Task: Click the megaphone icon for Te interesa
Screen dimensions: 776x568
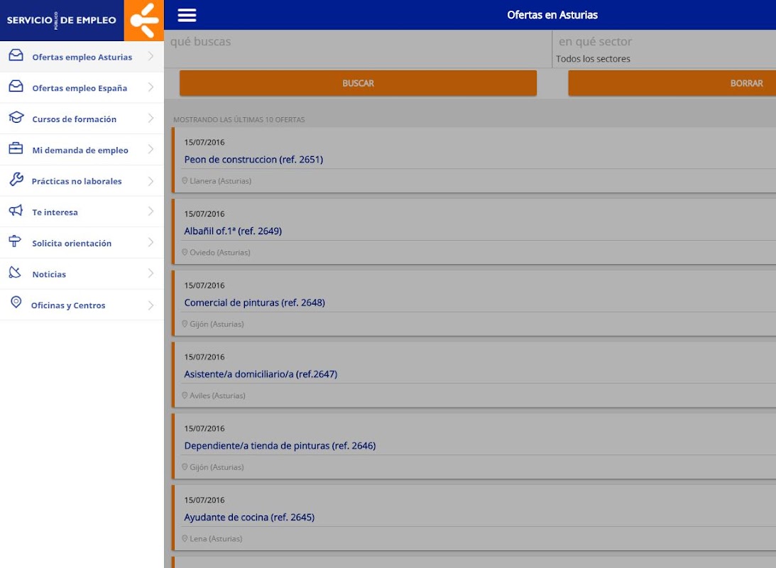Action: [x=16, y=211]
